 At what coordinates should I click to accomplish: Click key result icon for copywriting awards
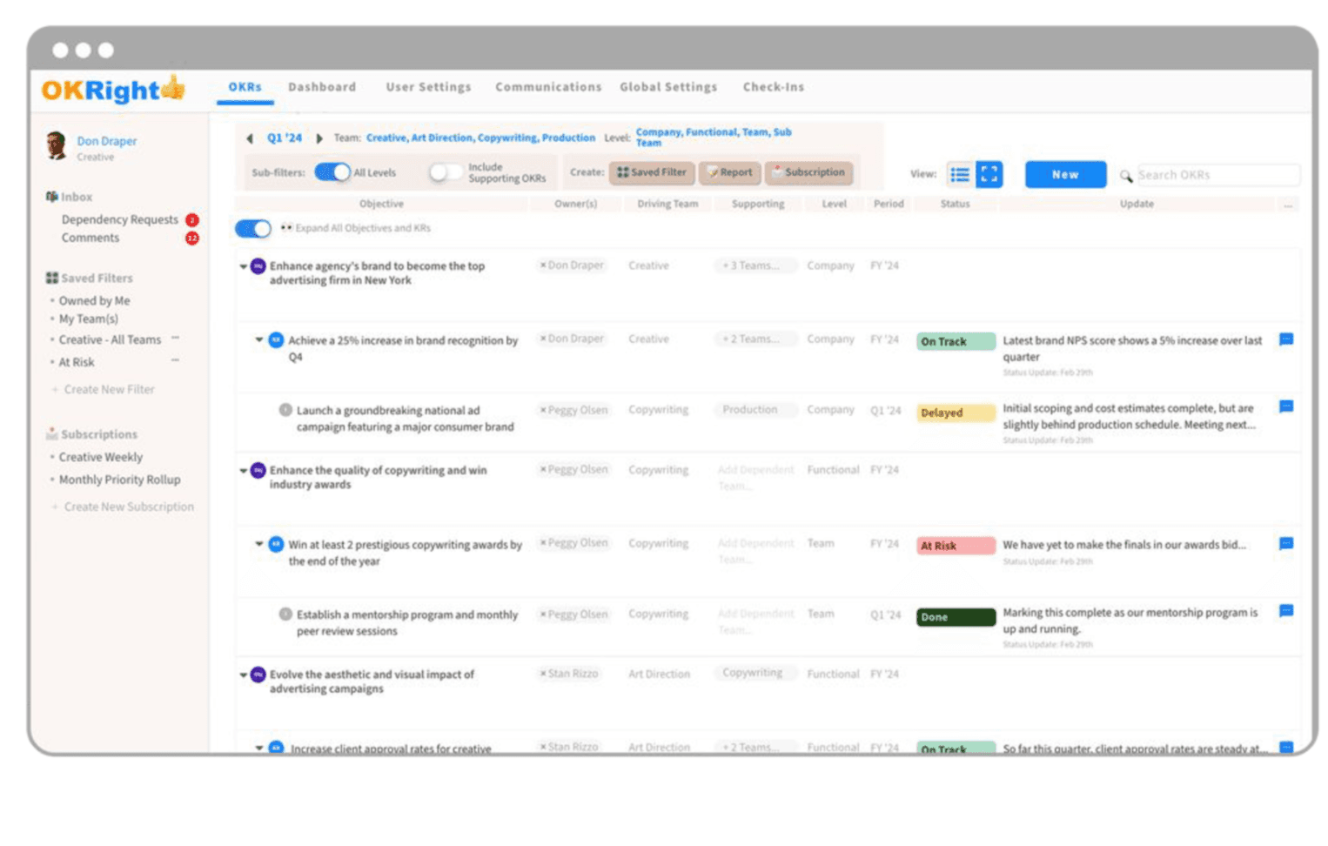(277, 544)
